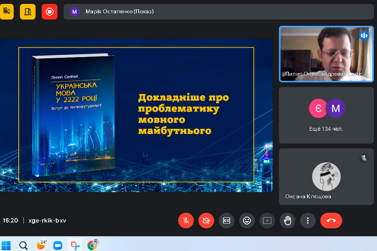Raise your hand in the meeting
The image size is (377, 251).
click(x=287, y=220)
